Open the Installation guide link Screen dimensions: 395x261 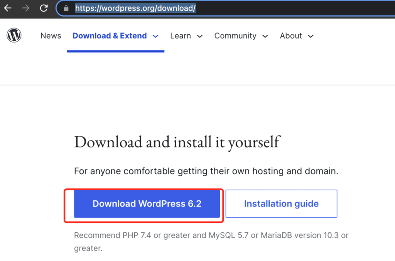(x=281, y=204)
